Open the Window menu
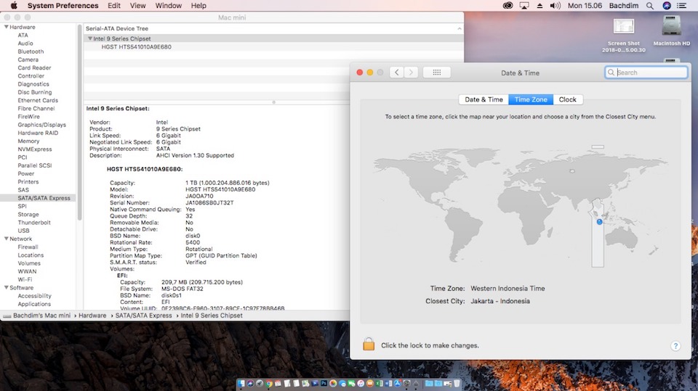The image size is (698, 391). 168,5
